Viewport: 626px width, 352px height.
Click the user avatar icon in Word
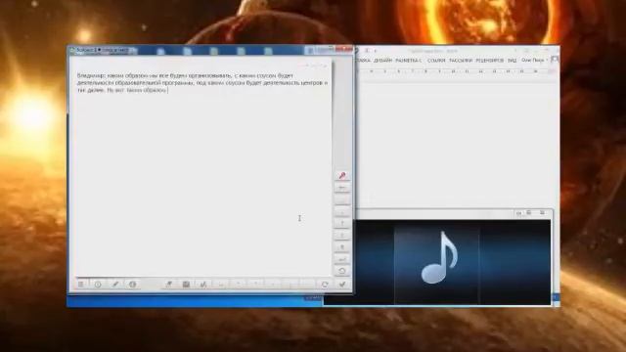[x=555, y=60]
